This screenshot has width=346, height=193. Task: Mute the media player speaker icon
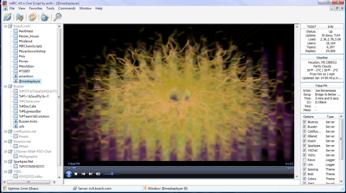point(98,174)
